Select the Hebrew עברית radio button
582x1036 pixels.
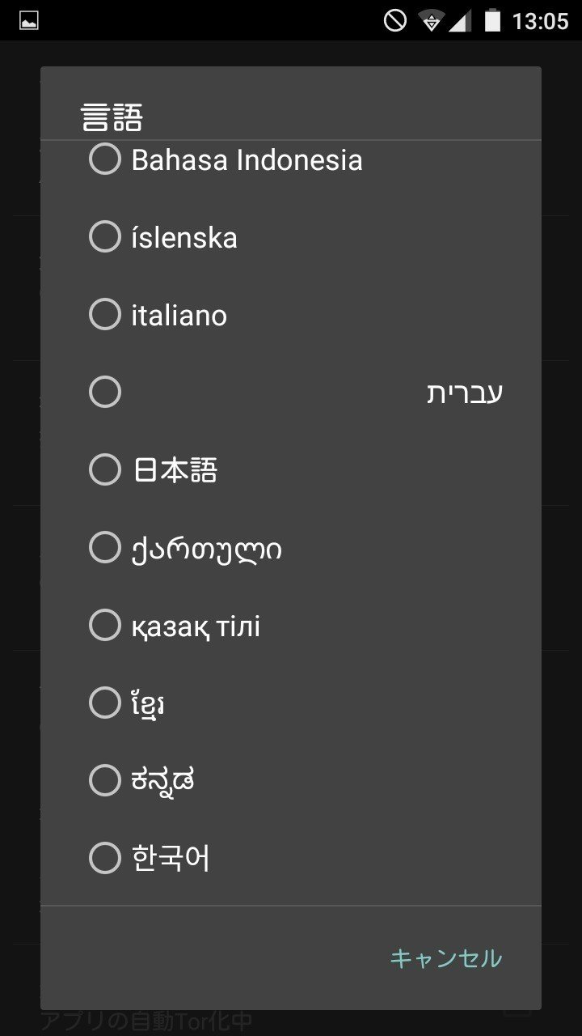(x=105, y=392)
